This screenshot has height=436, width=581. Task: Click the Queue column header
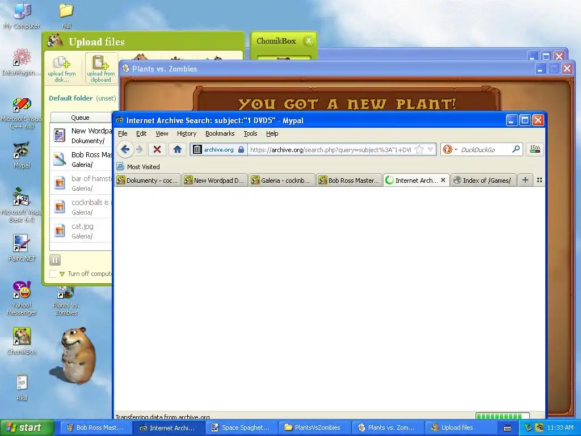point(81,118)
